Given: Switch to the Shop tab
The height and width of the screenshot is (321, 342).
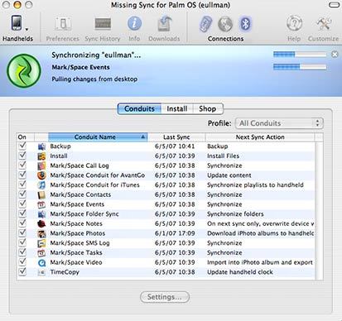Looking at the screenshot, I should click(x=208, y=108).
